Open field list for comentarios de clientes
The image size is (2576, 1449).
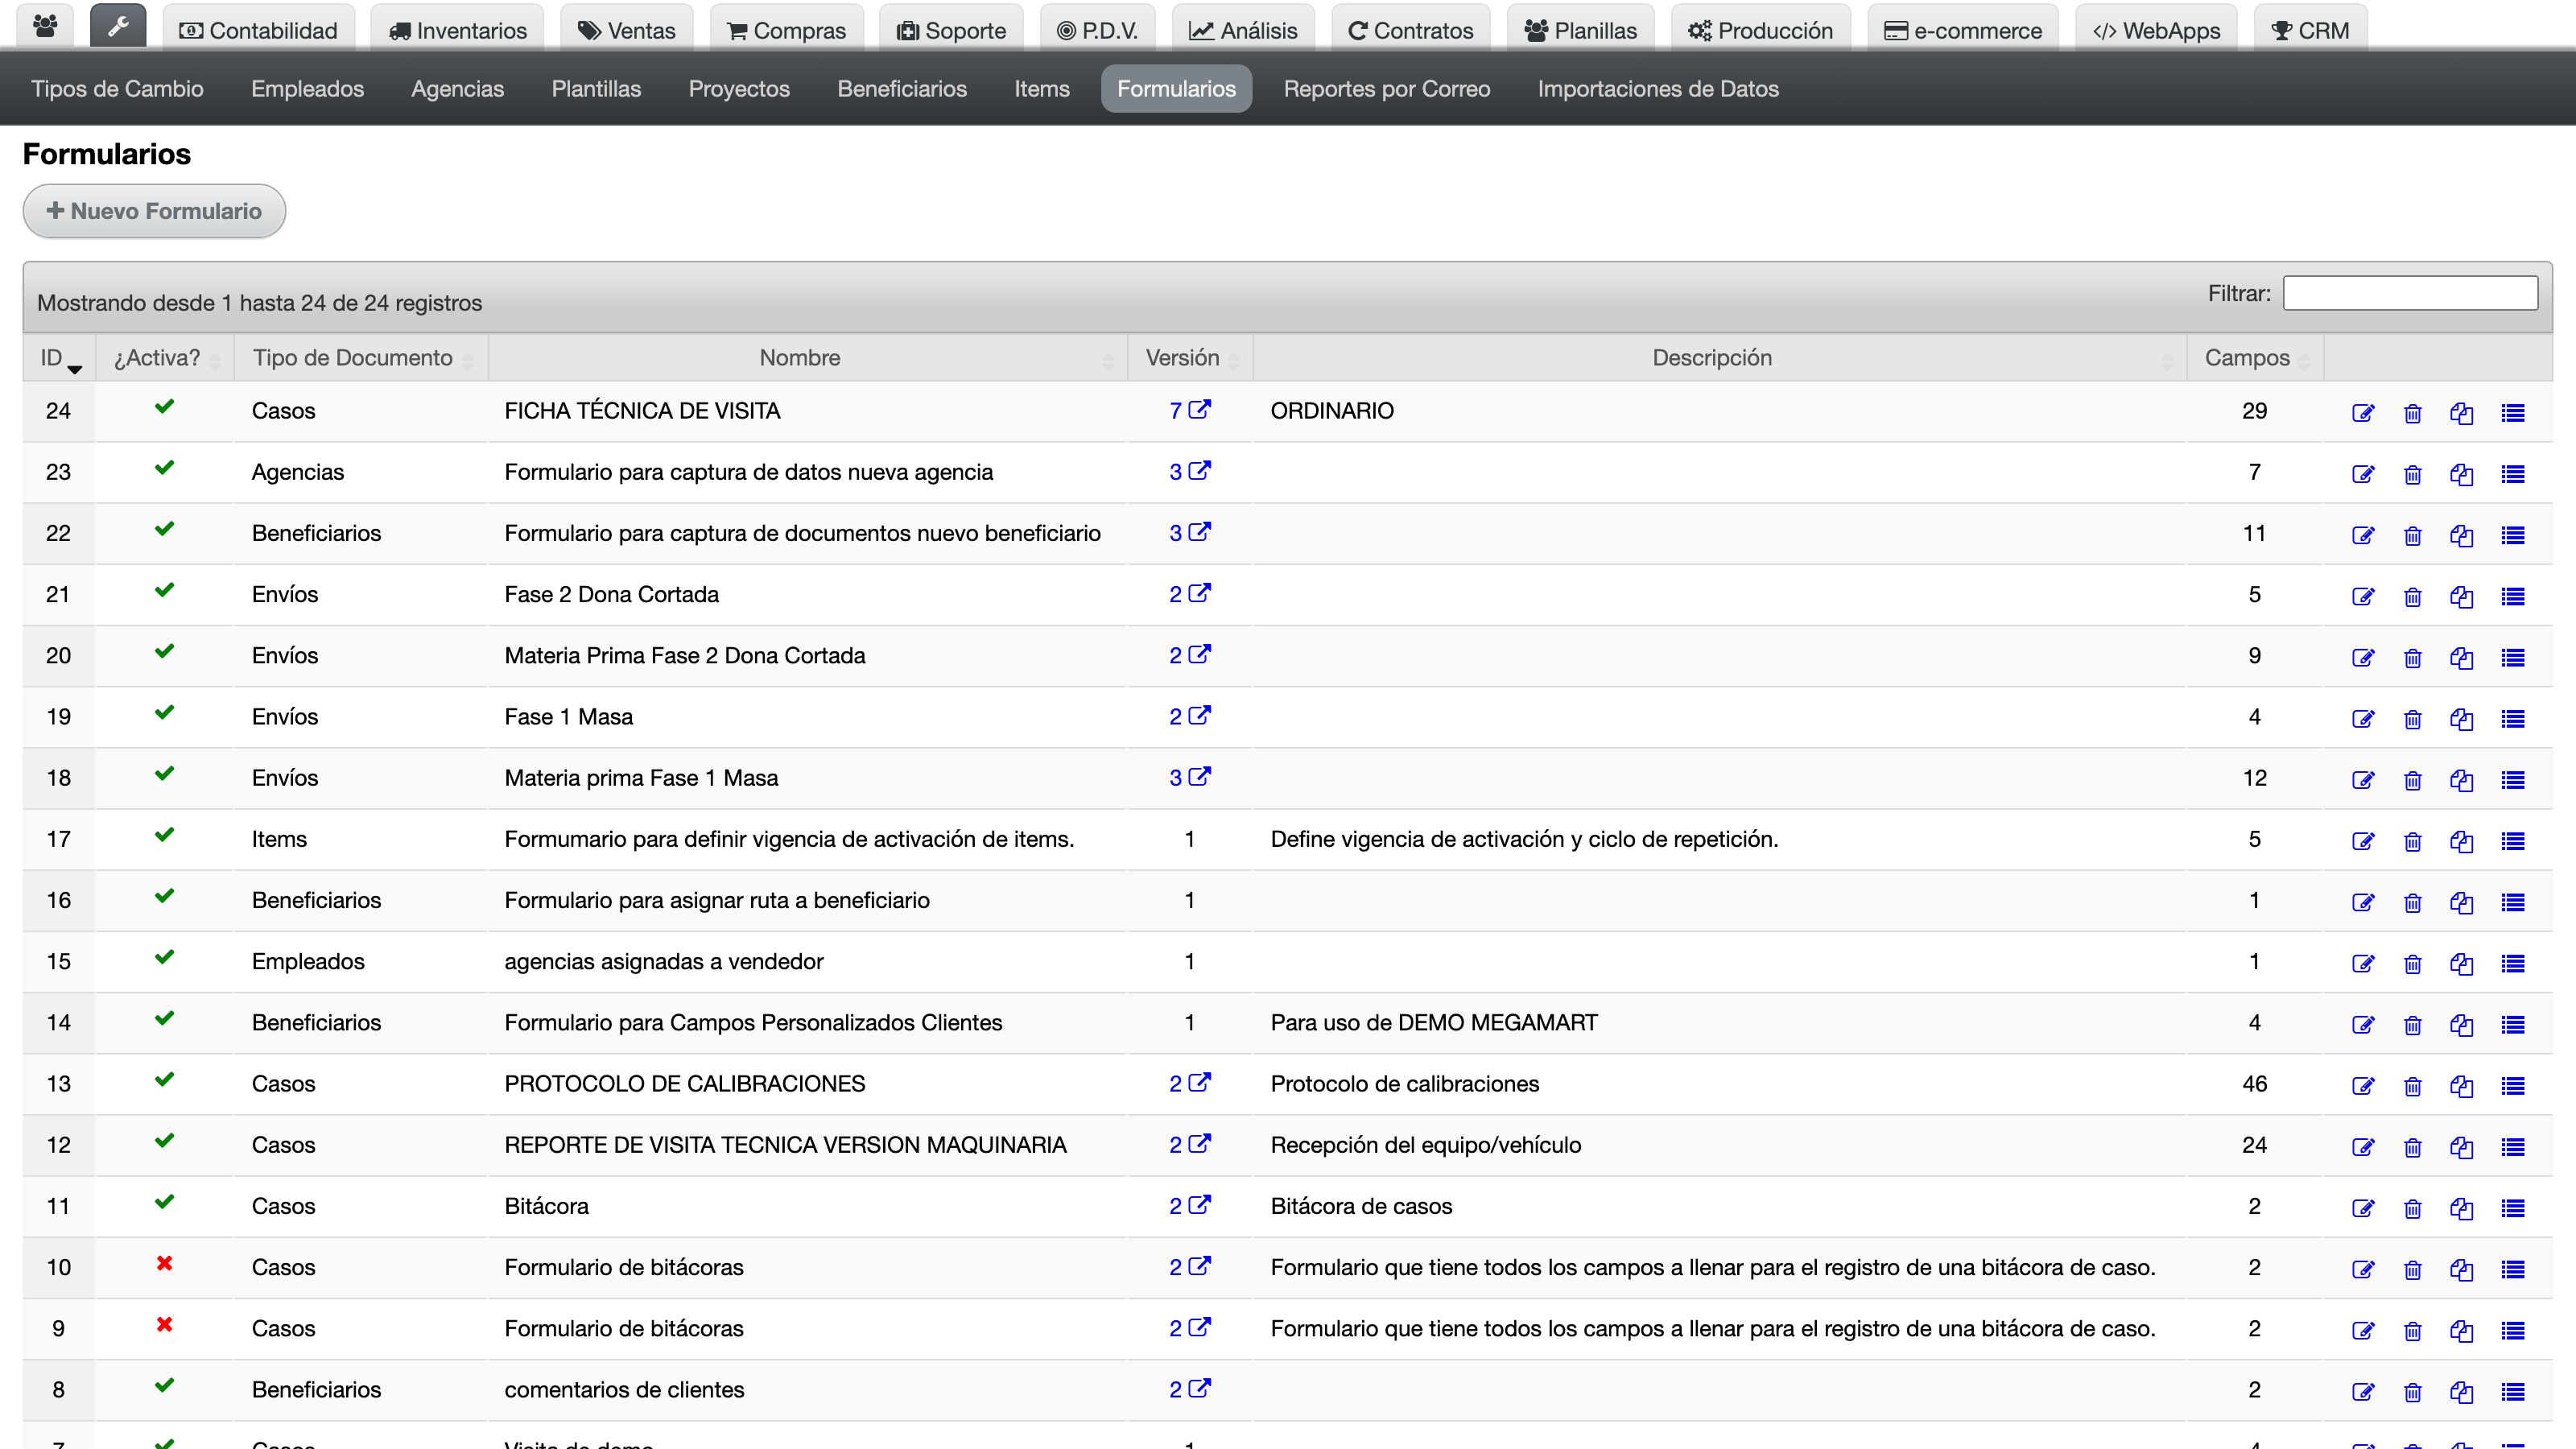(x=2512, y=1392)
